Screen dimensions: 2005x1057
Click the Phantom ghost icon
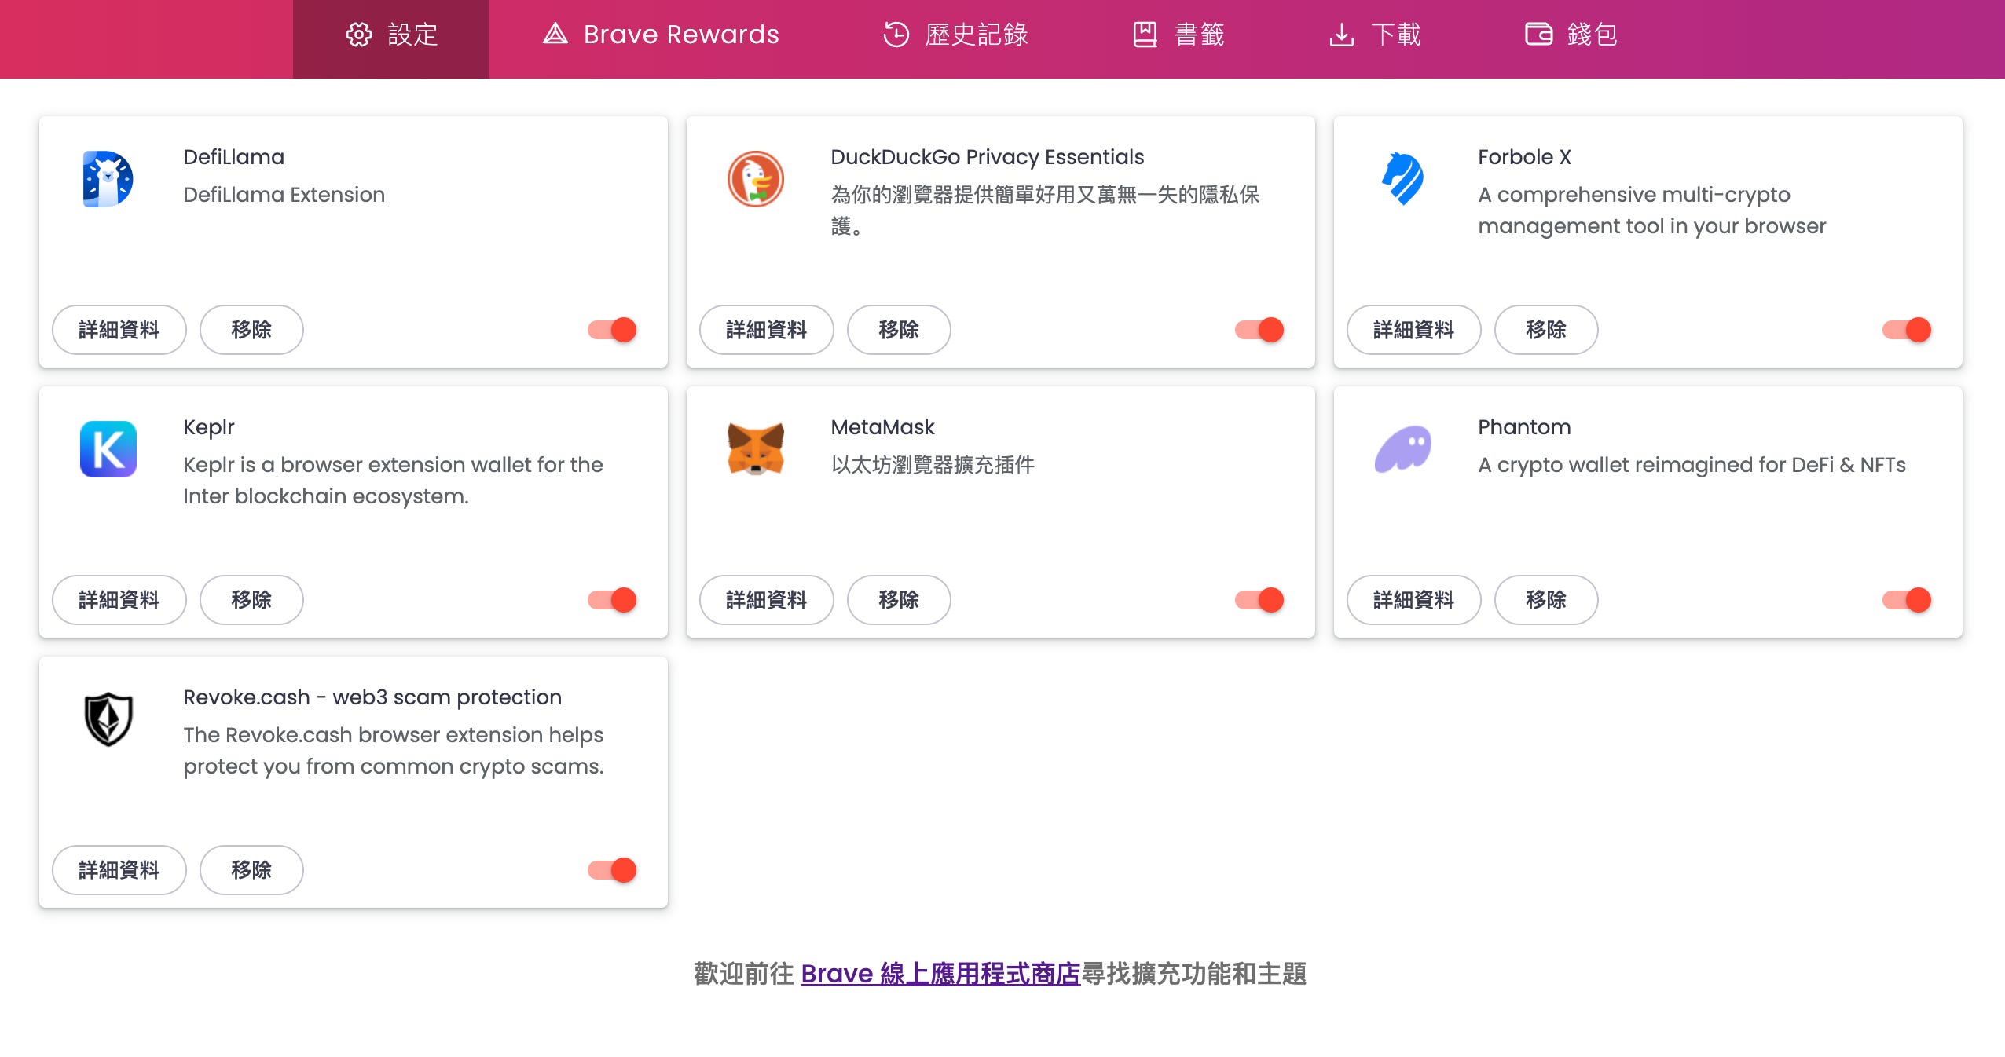1404,448
